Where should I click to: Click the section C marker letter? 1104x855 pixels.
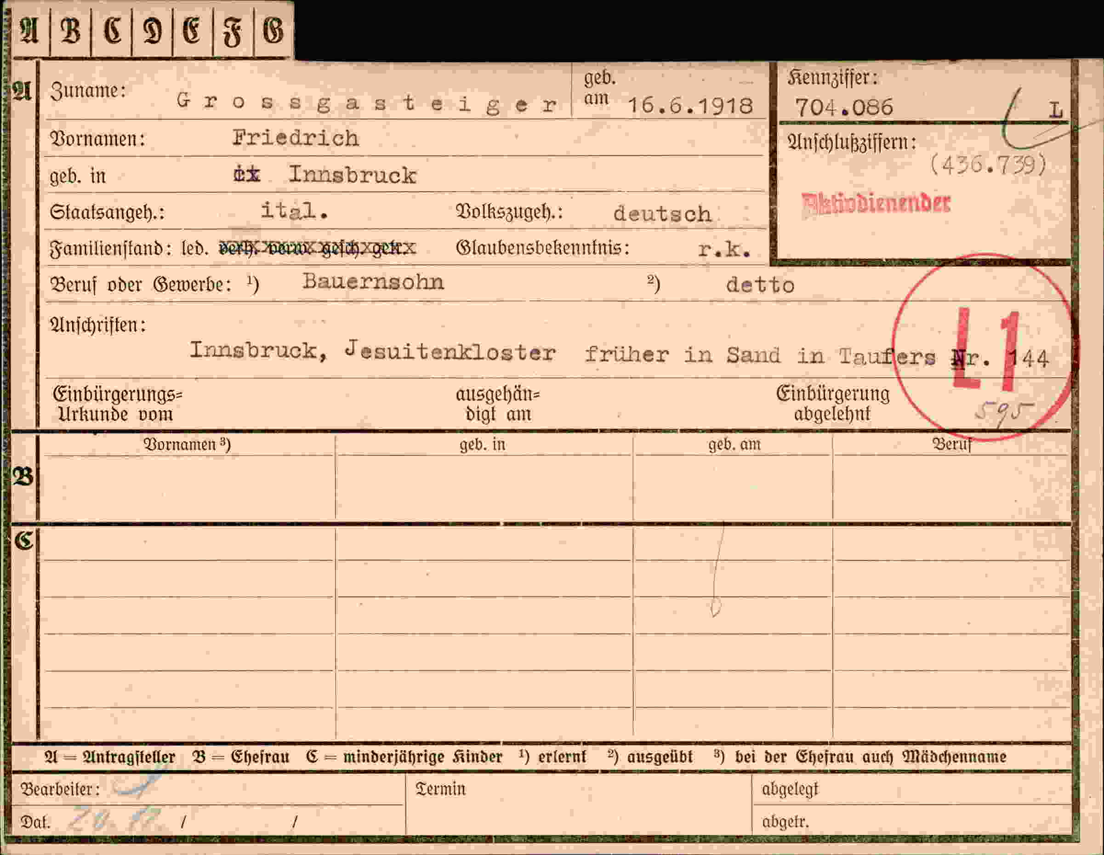point(24,541)
